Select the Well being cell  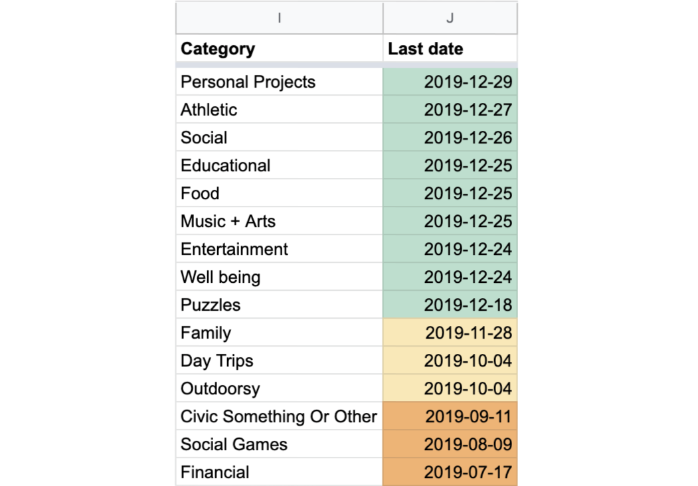coord(279,277)
